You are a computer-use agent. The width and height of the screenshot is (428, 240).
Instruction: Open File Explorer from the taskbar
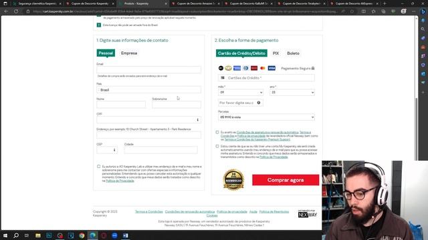point(38,235)
